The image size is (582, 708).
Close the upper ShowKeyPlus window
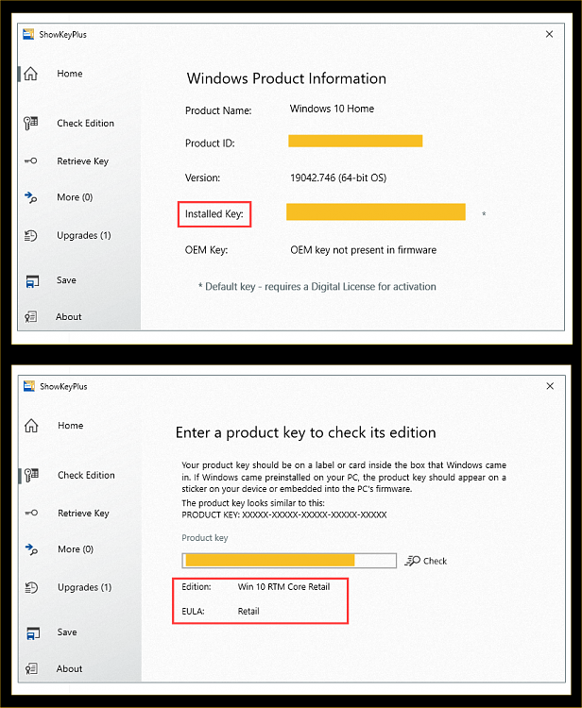tap(550, 34)
